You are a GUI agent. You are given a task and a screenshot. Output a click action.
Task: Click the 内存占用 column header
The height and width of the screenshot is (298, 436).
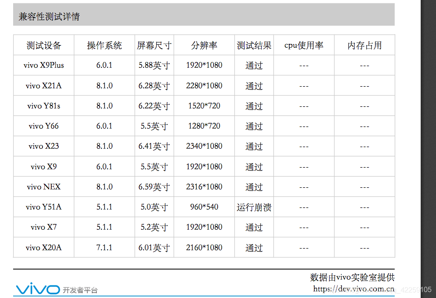pyautogui.click(x=365, y=46)
